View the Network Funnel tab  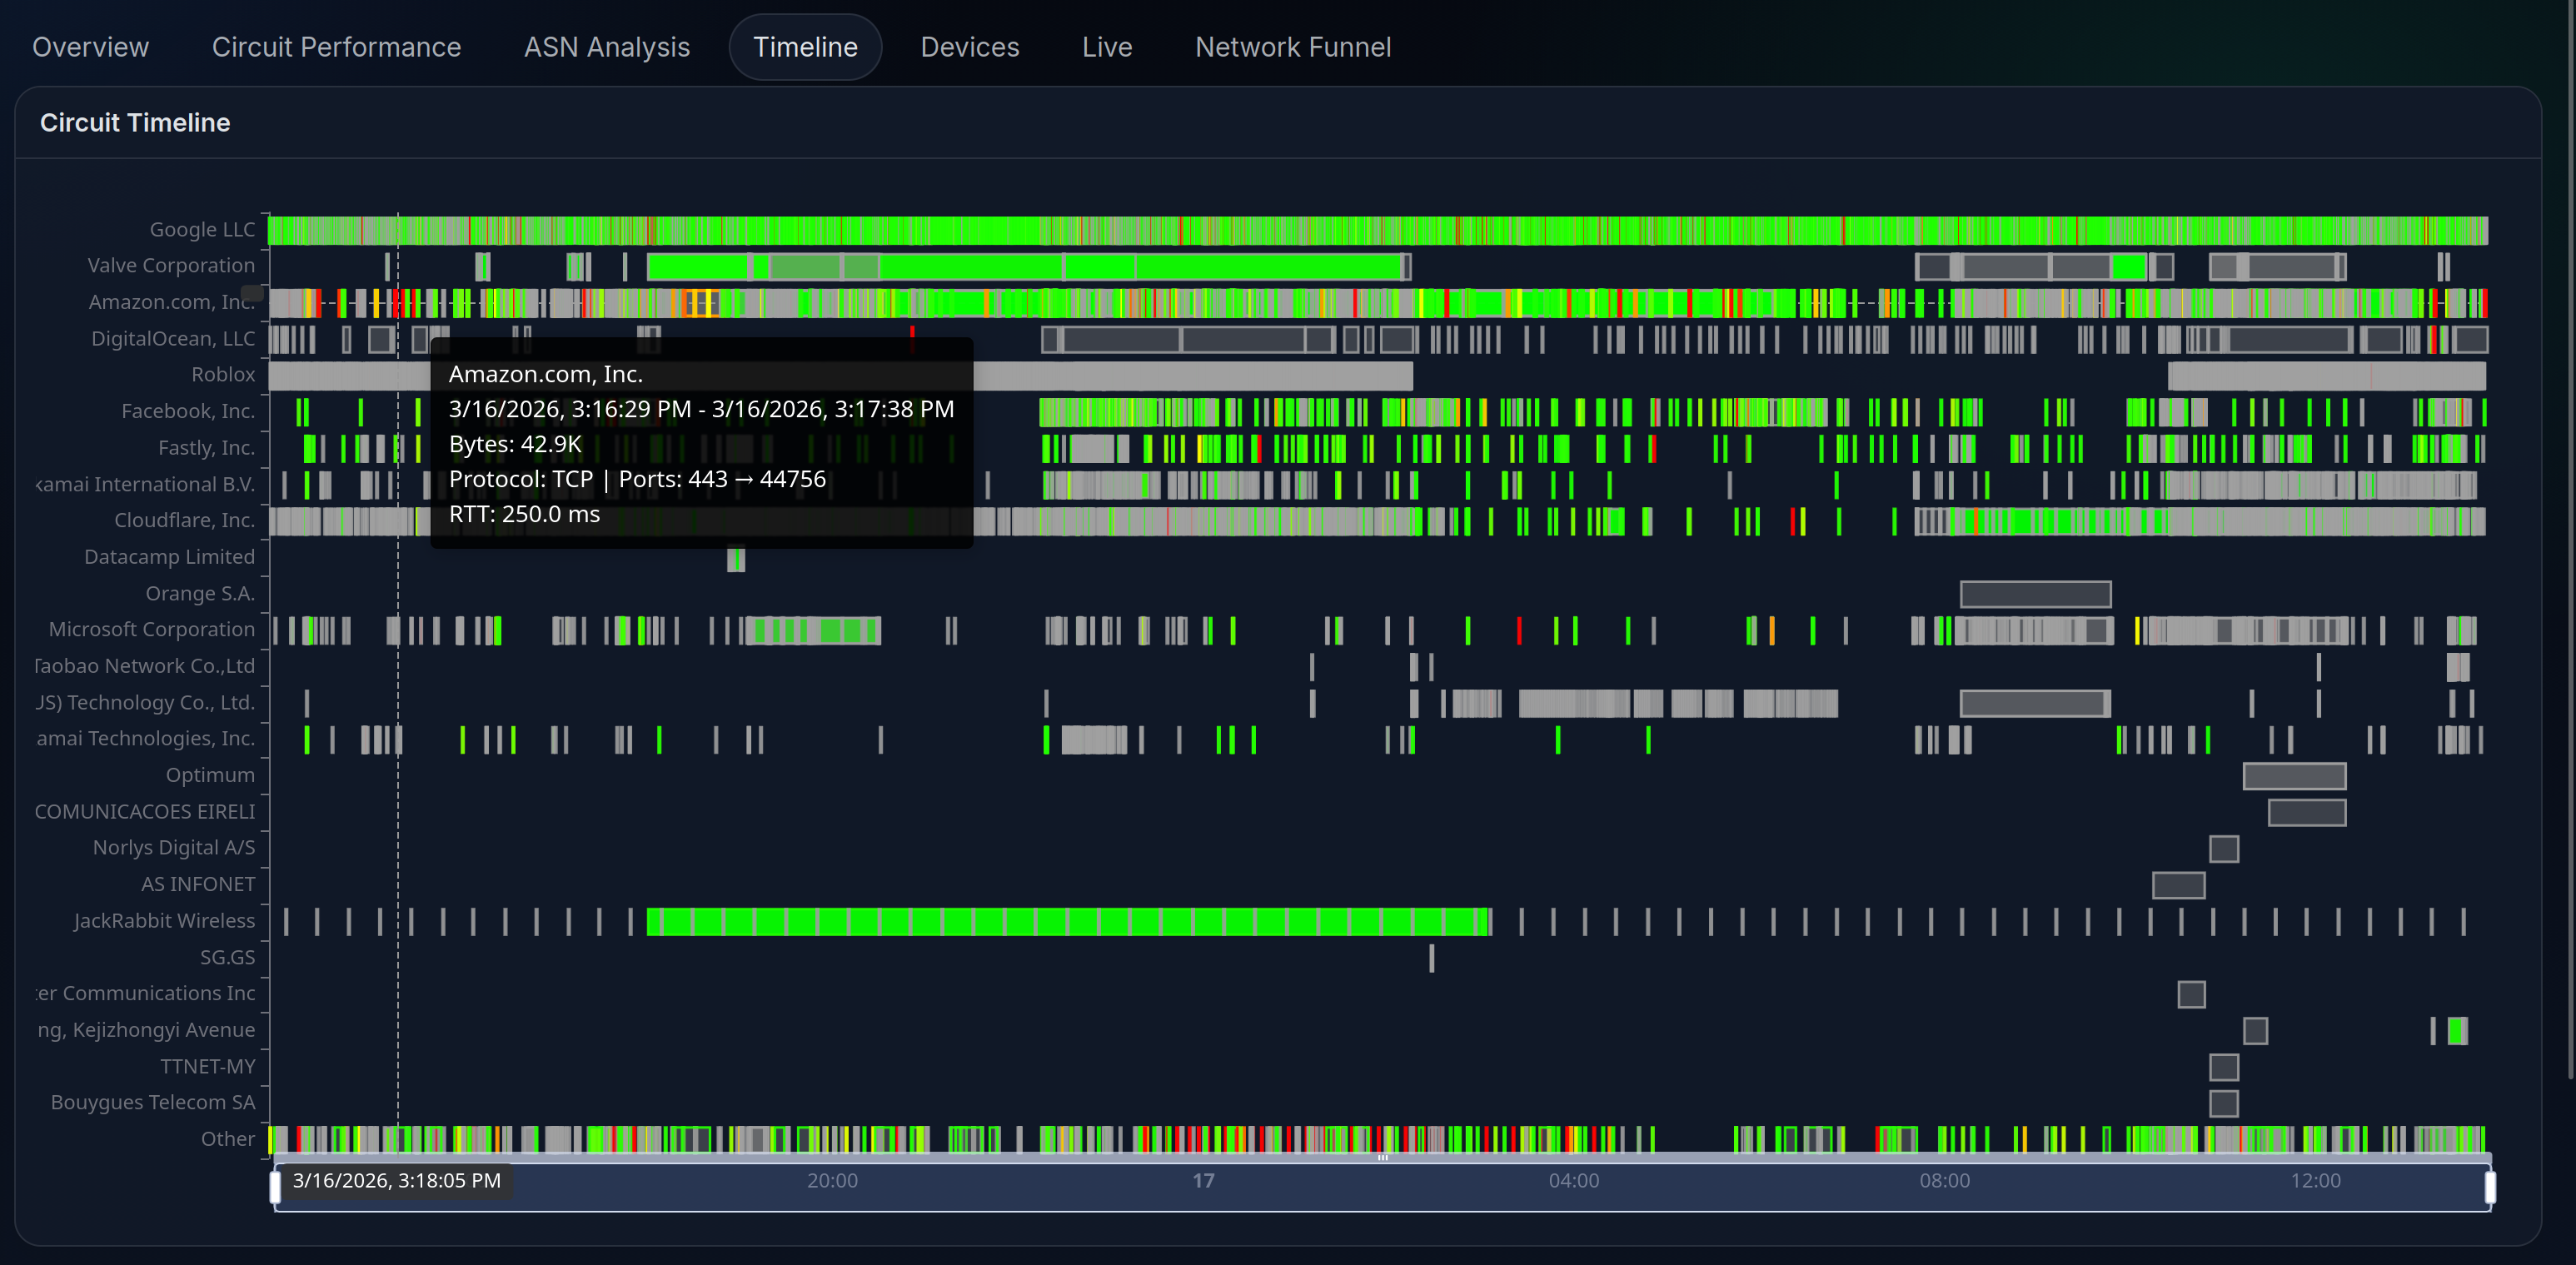1292,46
